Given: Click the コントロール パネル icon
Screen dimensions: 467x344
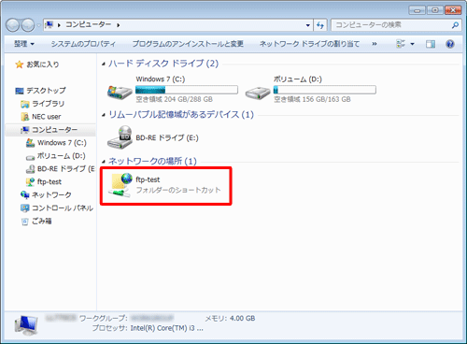Looking at the screenshot, I should click(x=25, y=208).
